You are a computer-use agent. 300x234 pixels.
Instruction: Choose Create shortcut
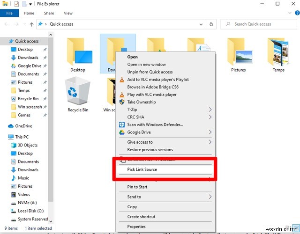[x=165, y=217]
